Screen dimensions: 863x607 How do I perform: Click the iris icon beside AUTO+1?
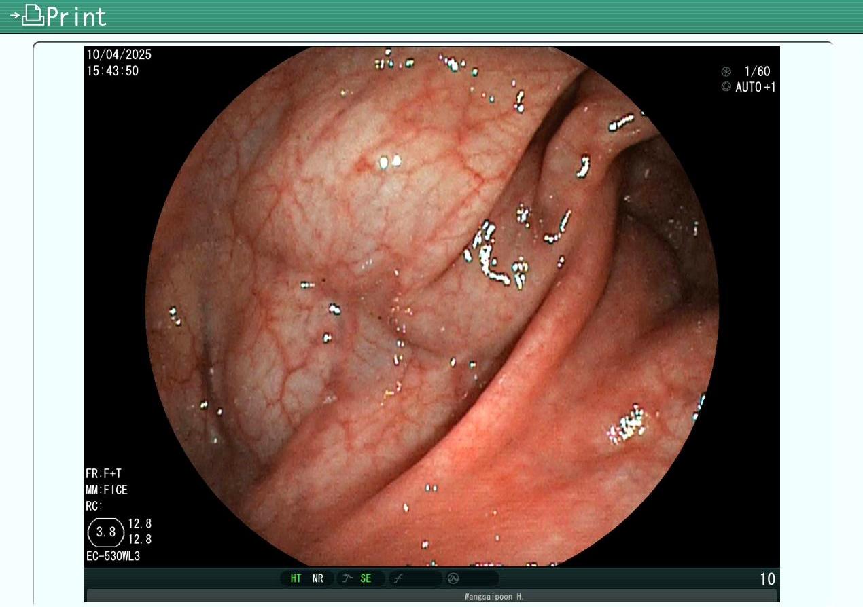[726, 87]
